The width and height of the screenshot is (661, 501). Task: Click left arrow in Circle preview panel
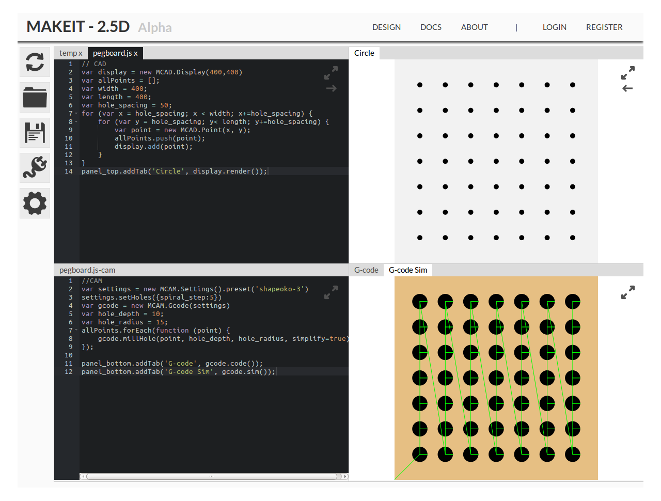coord(627,89)
